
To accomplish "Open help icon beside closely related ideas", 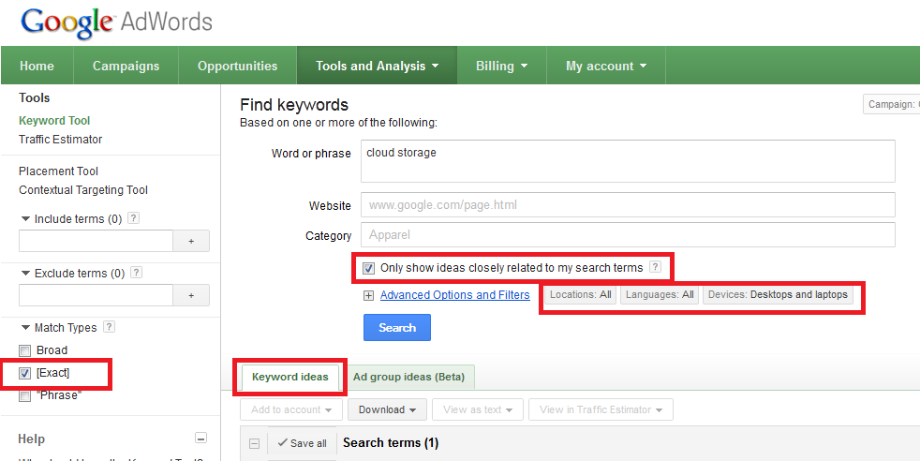I will 656,267.
